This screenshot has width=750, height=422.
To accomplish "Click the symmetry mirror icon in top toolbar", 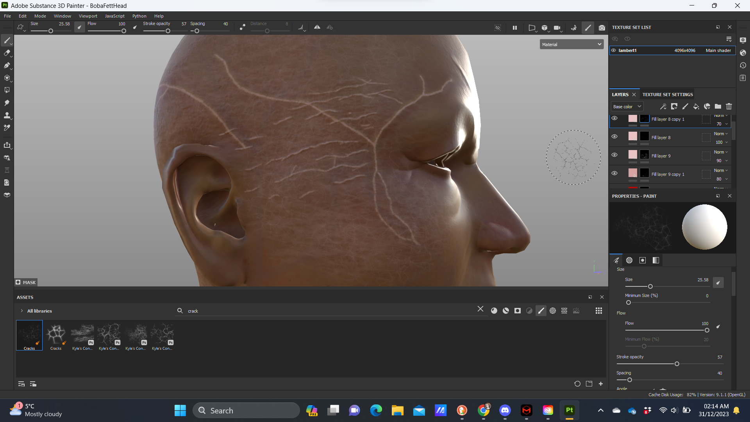I will (317, 27).
